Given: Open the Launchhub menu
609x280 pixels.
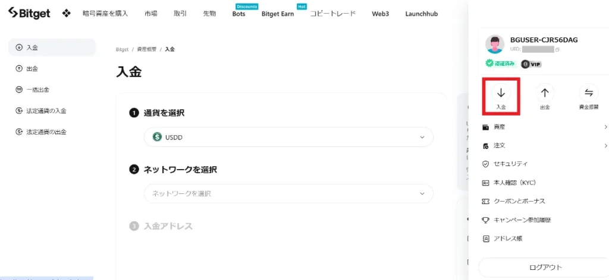Looking at the screenshot, I should (x=422, y=14).
